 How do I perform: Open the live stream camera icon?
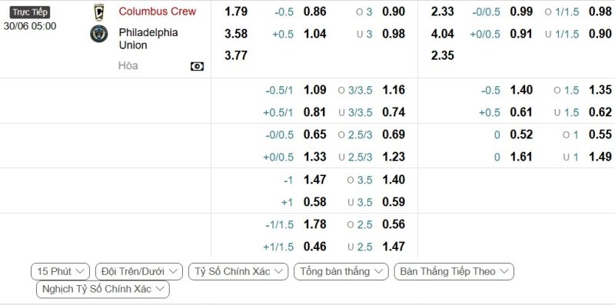(x=197, y=66)
